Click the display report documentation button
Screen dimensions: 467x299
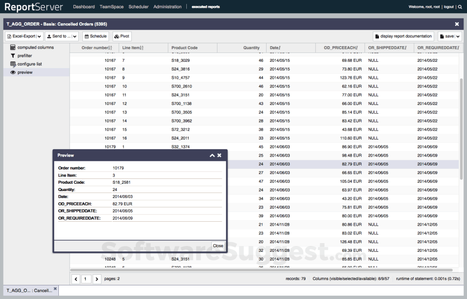coord(404,36)
